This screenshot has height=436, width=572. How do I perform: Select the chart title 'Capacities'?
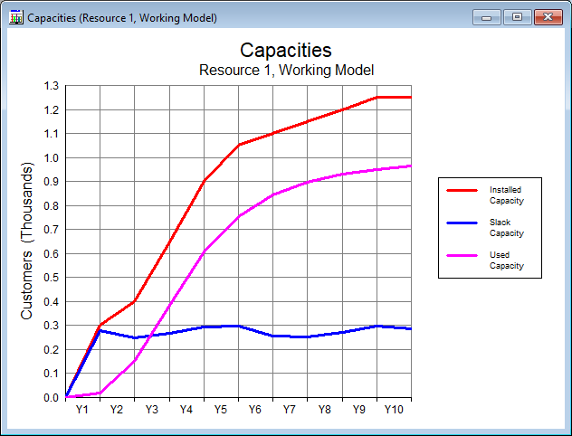(286, 51)
